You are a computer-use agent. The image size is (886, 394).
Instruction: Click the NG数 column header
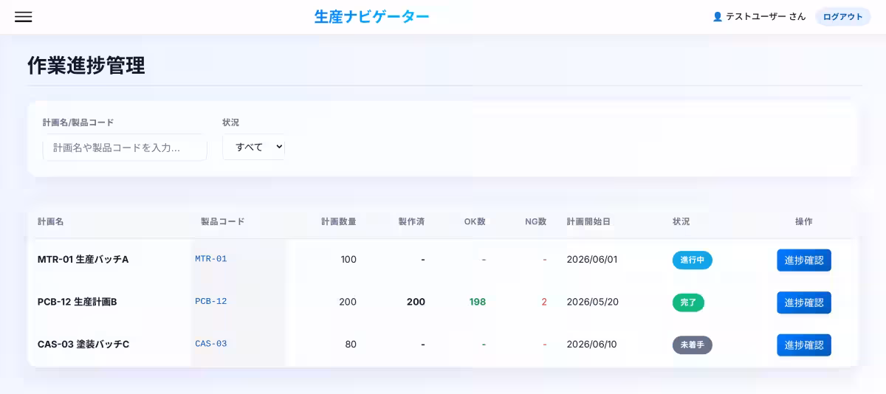(536, 221)
